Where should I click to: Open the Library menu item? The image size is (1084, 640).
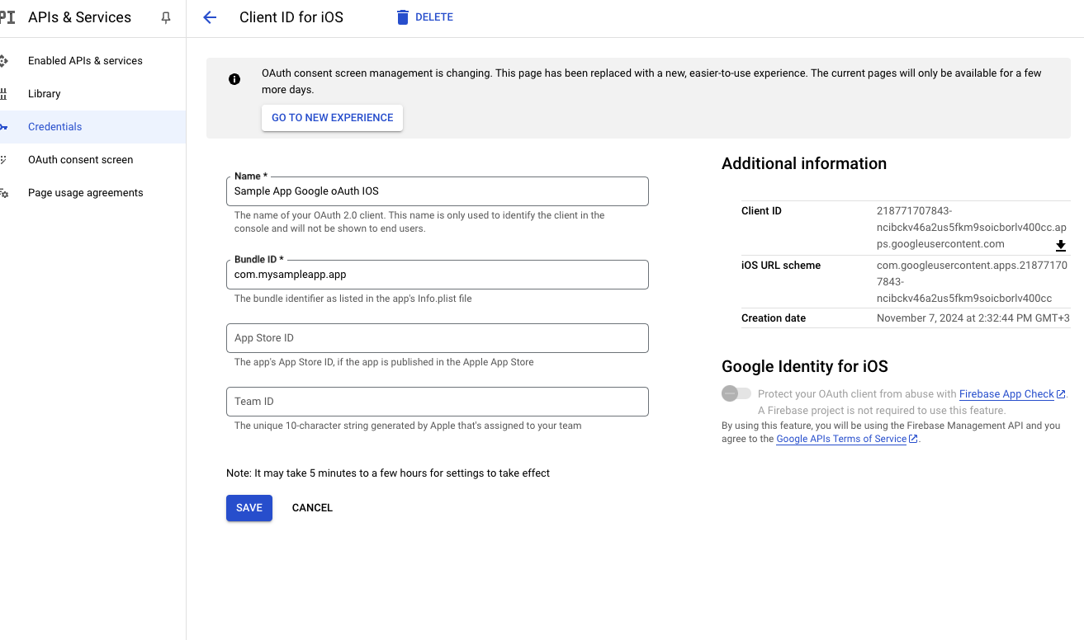[x=45, y=94]
